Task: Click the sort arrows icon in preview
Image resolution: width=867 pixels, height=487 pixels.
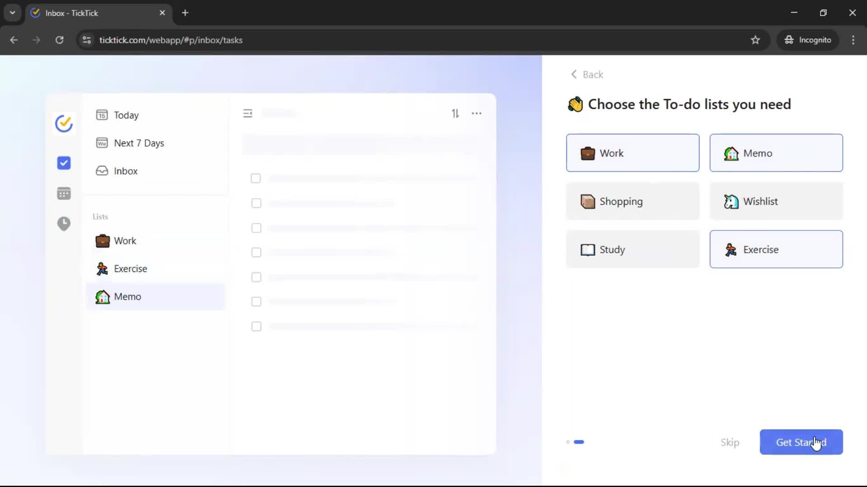Action: [x=455, y=114]
